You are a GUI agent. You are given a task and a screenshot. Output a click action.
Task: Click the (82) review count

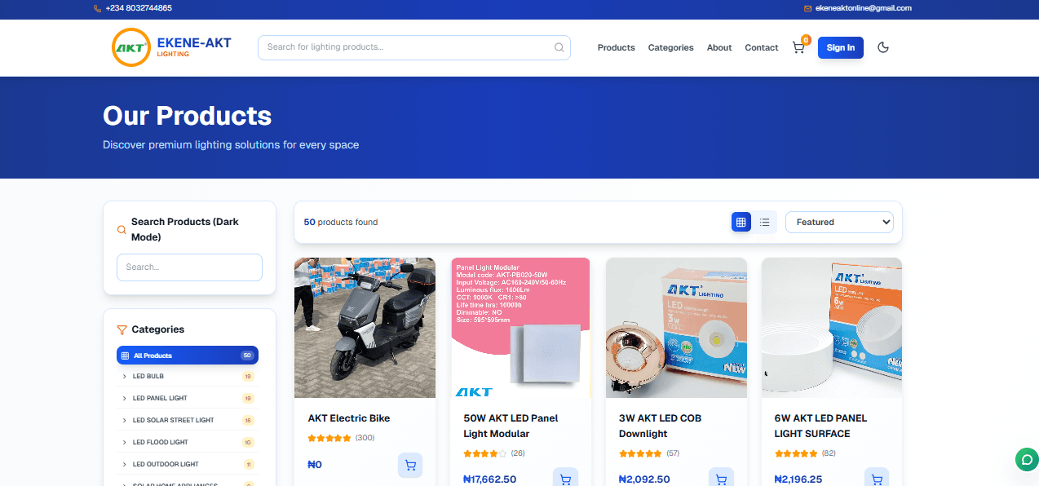point(829,453)
